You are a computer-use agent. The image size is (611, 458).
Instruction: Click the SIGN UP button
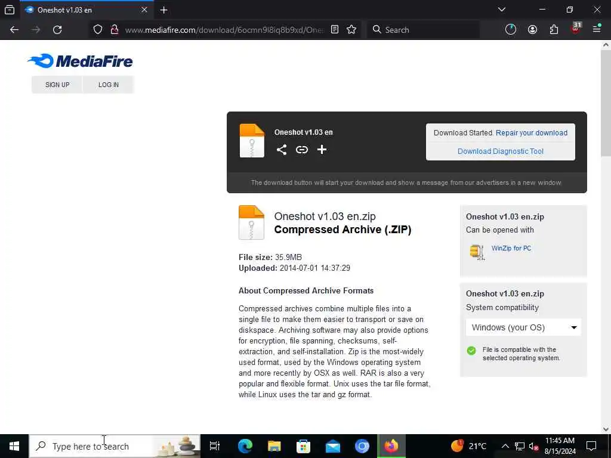point(57,85)
